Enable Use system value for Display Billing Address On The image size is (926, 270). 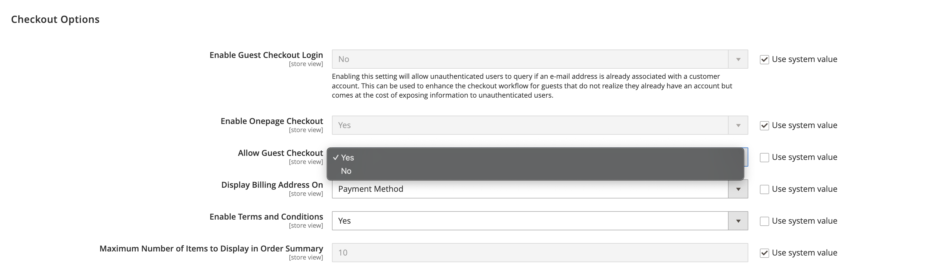tap(764, 189)
